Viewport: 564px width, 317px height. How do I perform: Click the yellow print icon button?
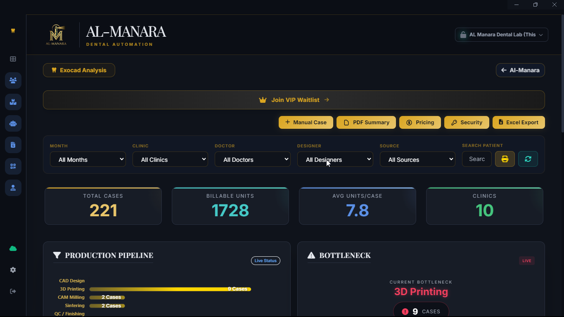tap(505, 159)
